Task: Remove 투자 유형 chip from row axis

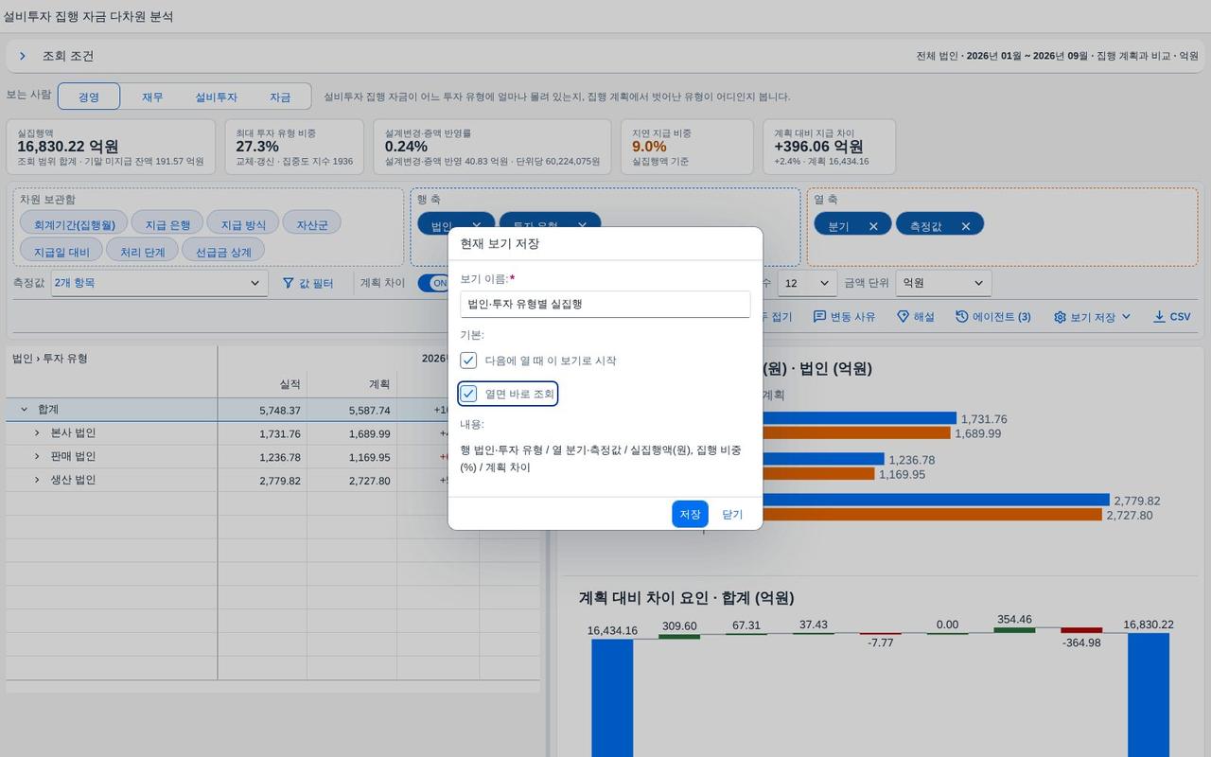Action: pyautogui.click(x=582, y=225)
